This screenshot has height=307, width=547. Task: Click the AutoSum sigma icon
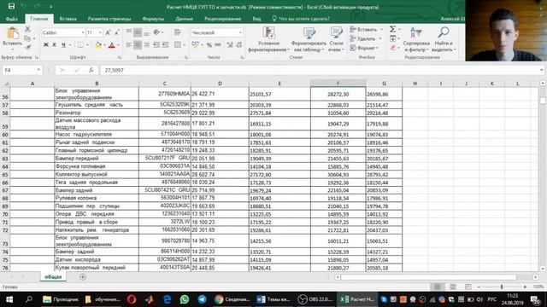393,29
